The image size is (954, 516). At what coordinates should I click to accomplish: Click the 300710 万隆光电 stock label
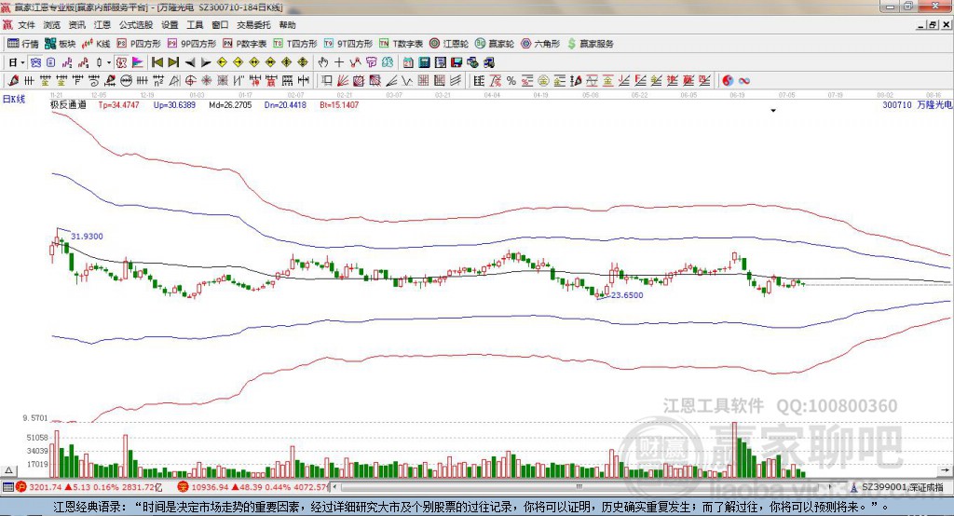pyautogui.click(x=918, y=104)
